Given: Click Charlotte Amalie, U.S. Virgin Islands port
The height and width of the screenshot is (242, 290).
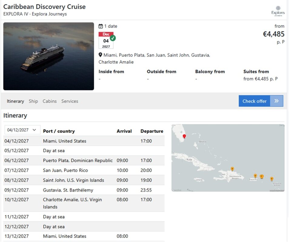Looking at the screenshot, I should (72, 203).
